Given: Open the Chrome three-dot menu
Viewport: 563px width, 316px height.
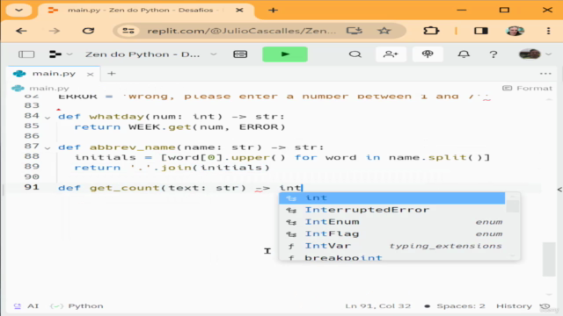Looking at the screenshot, I should (x=548, y=31).
